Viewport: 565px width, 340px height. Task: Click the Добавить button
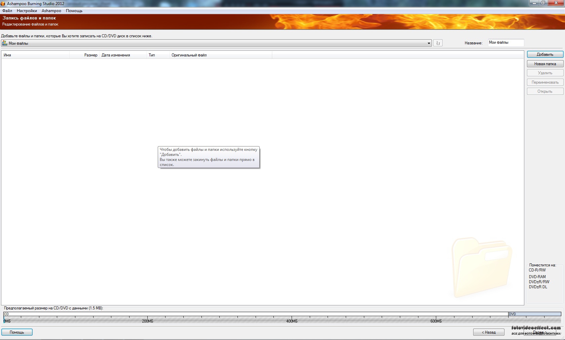point(545,54)
